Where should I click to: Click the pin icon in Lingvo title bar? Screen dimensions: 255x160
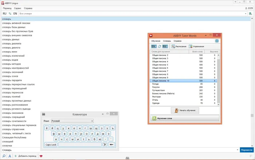235,2
